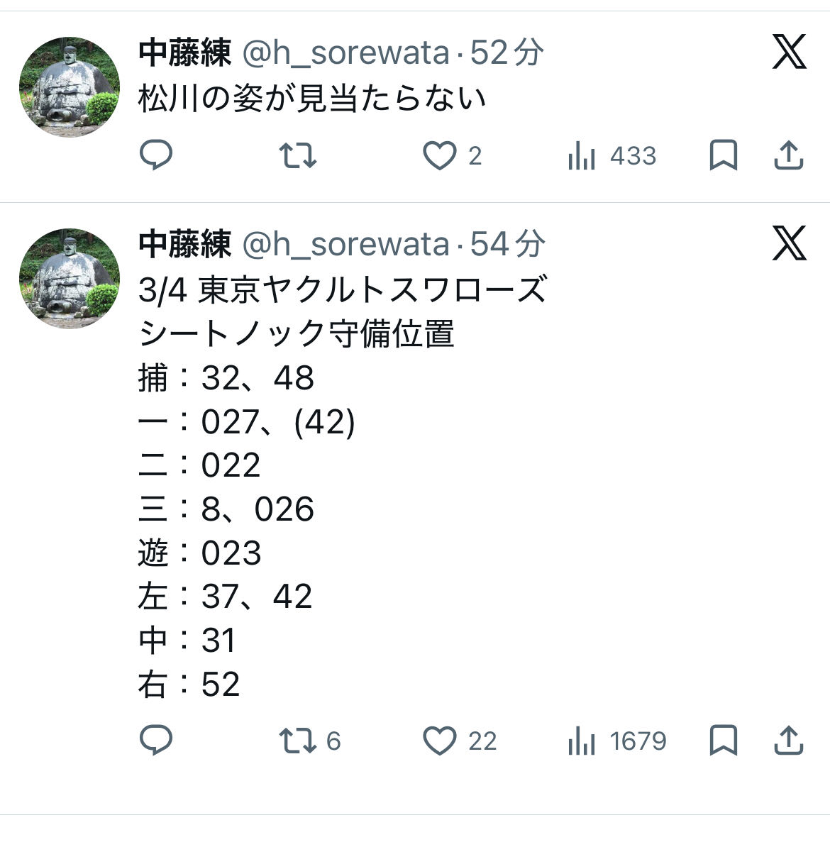Open the 54分 timestamp link
This screenshot has height=842, width=830.
coord(507,245)
